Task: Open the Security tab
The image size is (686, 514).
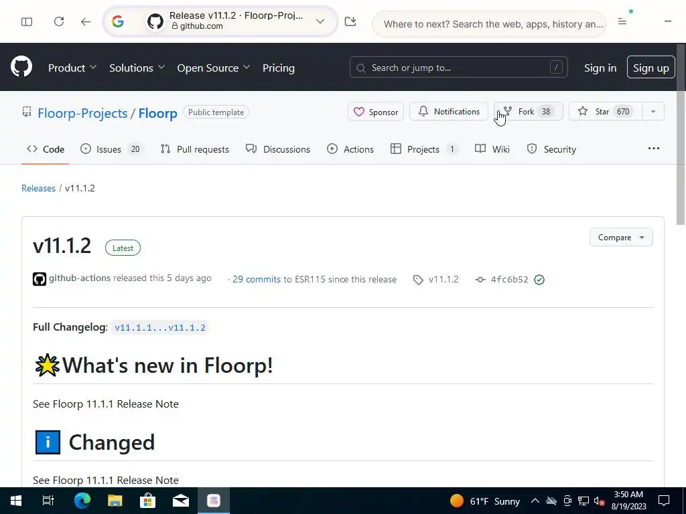Action: 551,149
